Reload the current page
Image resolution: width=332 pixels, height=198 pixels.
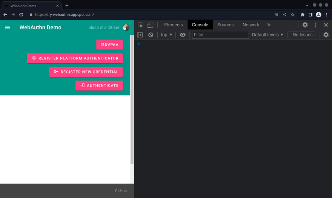(21, 15)
